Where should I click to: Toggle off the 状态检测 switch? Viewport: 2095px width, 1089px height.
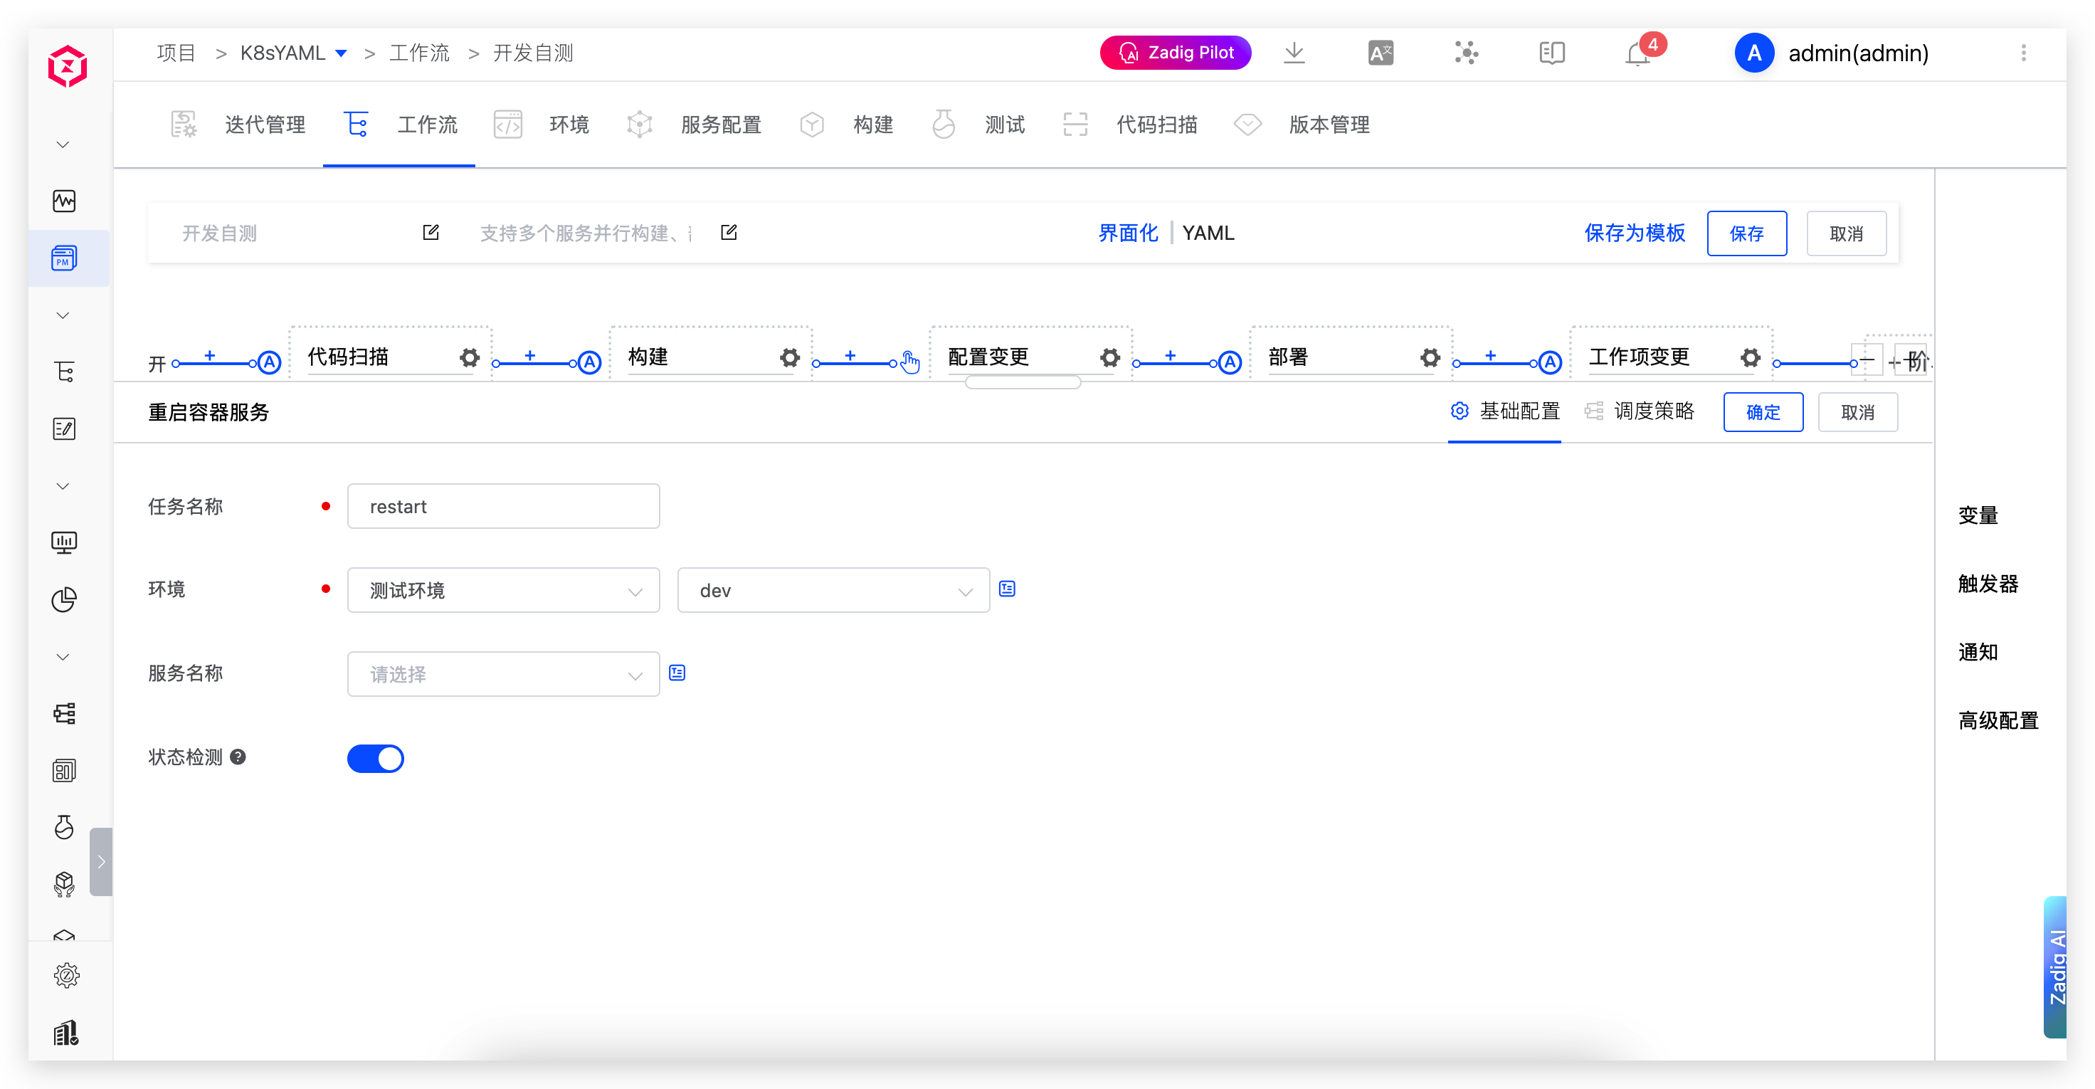pos(375,758)
